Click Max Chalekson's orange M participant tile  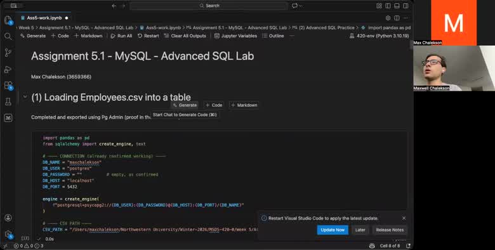[x=454, y=22]
